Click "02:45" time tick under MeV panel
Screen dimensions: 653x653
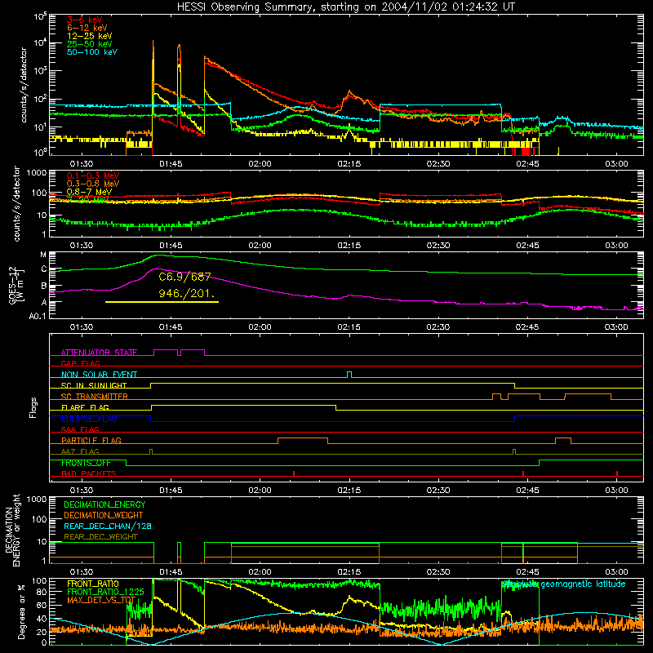(527, 246)
